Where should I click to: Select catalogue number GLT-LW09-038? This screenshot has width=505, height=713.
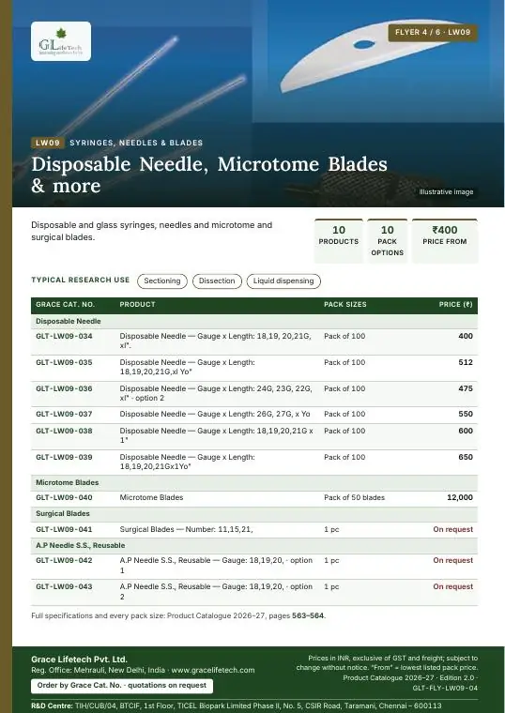pos(64,431)
